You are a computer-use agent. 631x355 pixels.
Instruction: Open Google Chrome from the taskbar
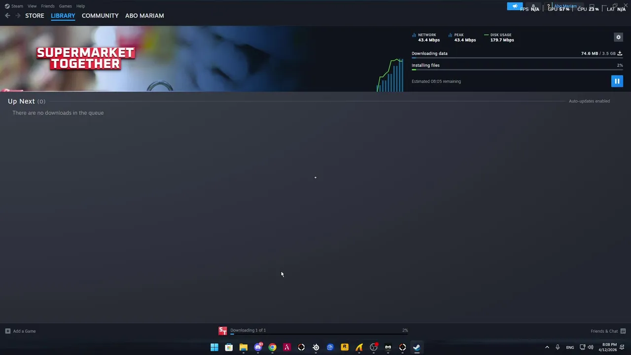[x=272, y=348]
